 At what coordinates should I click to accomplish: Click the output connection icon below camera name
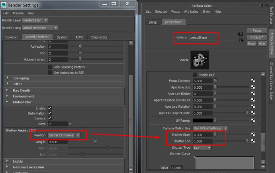tap(241, 41)
